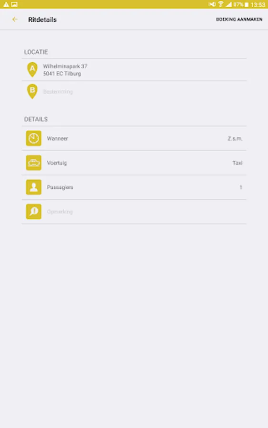Create the booking with BOEKING AANMAKEN
This screenshot has height=428, width=268.
pos(239,19)
